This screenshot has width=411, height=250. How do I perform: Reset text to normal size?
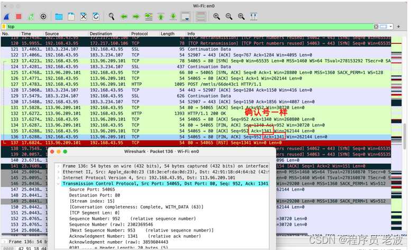241,17
